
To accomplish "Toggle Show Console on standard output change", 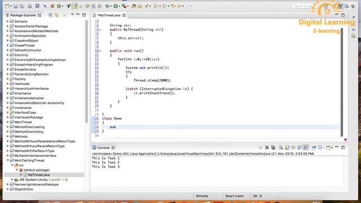I will click(x=300, y=148).
